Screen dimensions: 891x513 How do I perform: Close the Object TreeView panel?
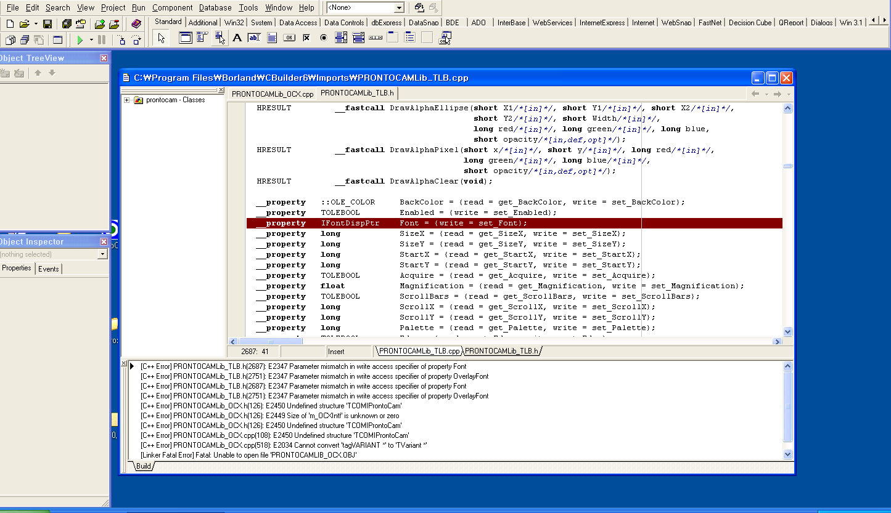coord(104,58)
